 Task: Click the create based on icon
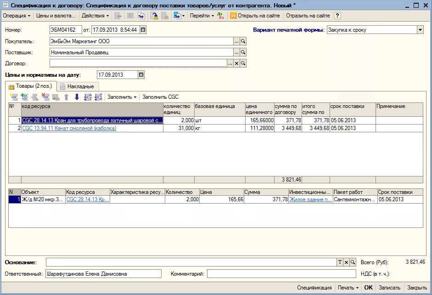click(179, 16)
